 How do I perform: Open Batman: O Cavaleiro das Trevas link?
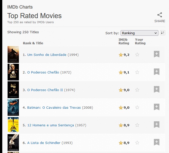tap(54, 108)
